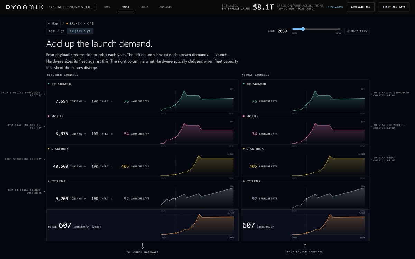Click the FROM LAUNCH HARDWARE up arrow
Image resolution: width=415 pixels, height=259 pixels.
[x=305, y=246]
